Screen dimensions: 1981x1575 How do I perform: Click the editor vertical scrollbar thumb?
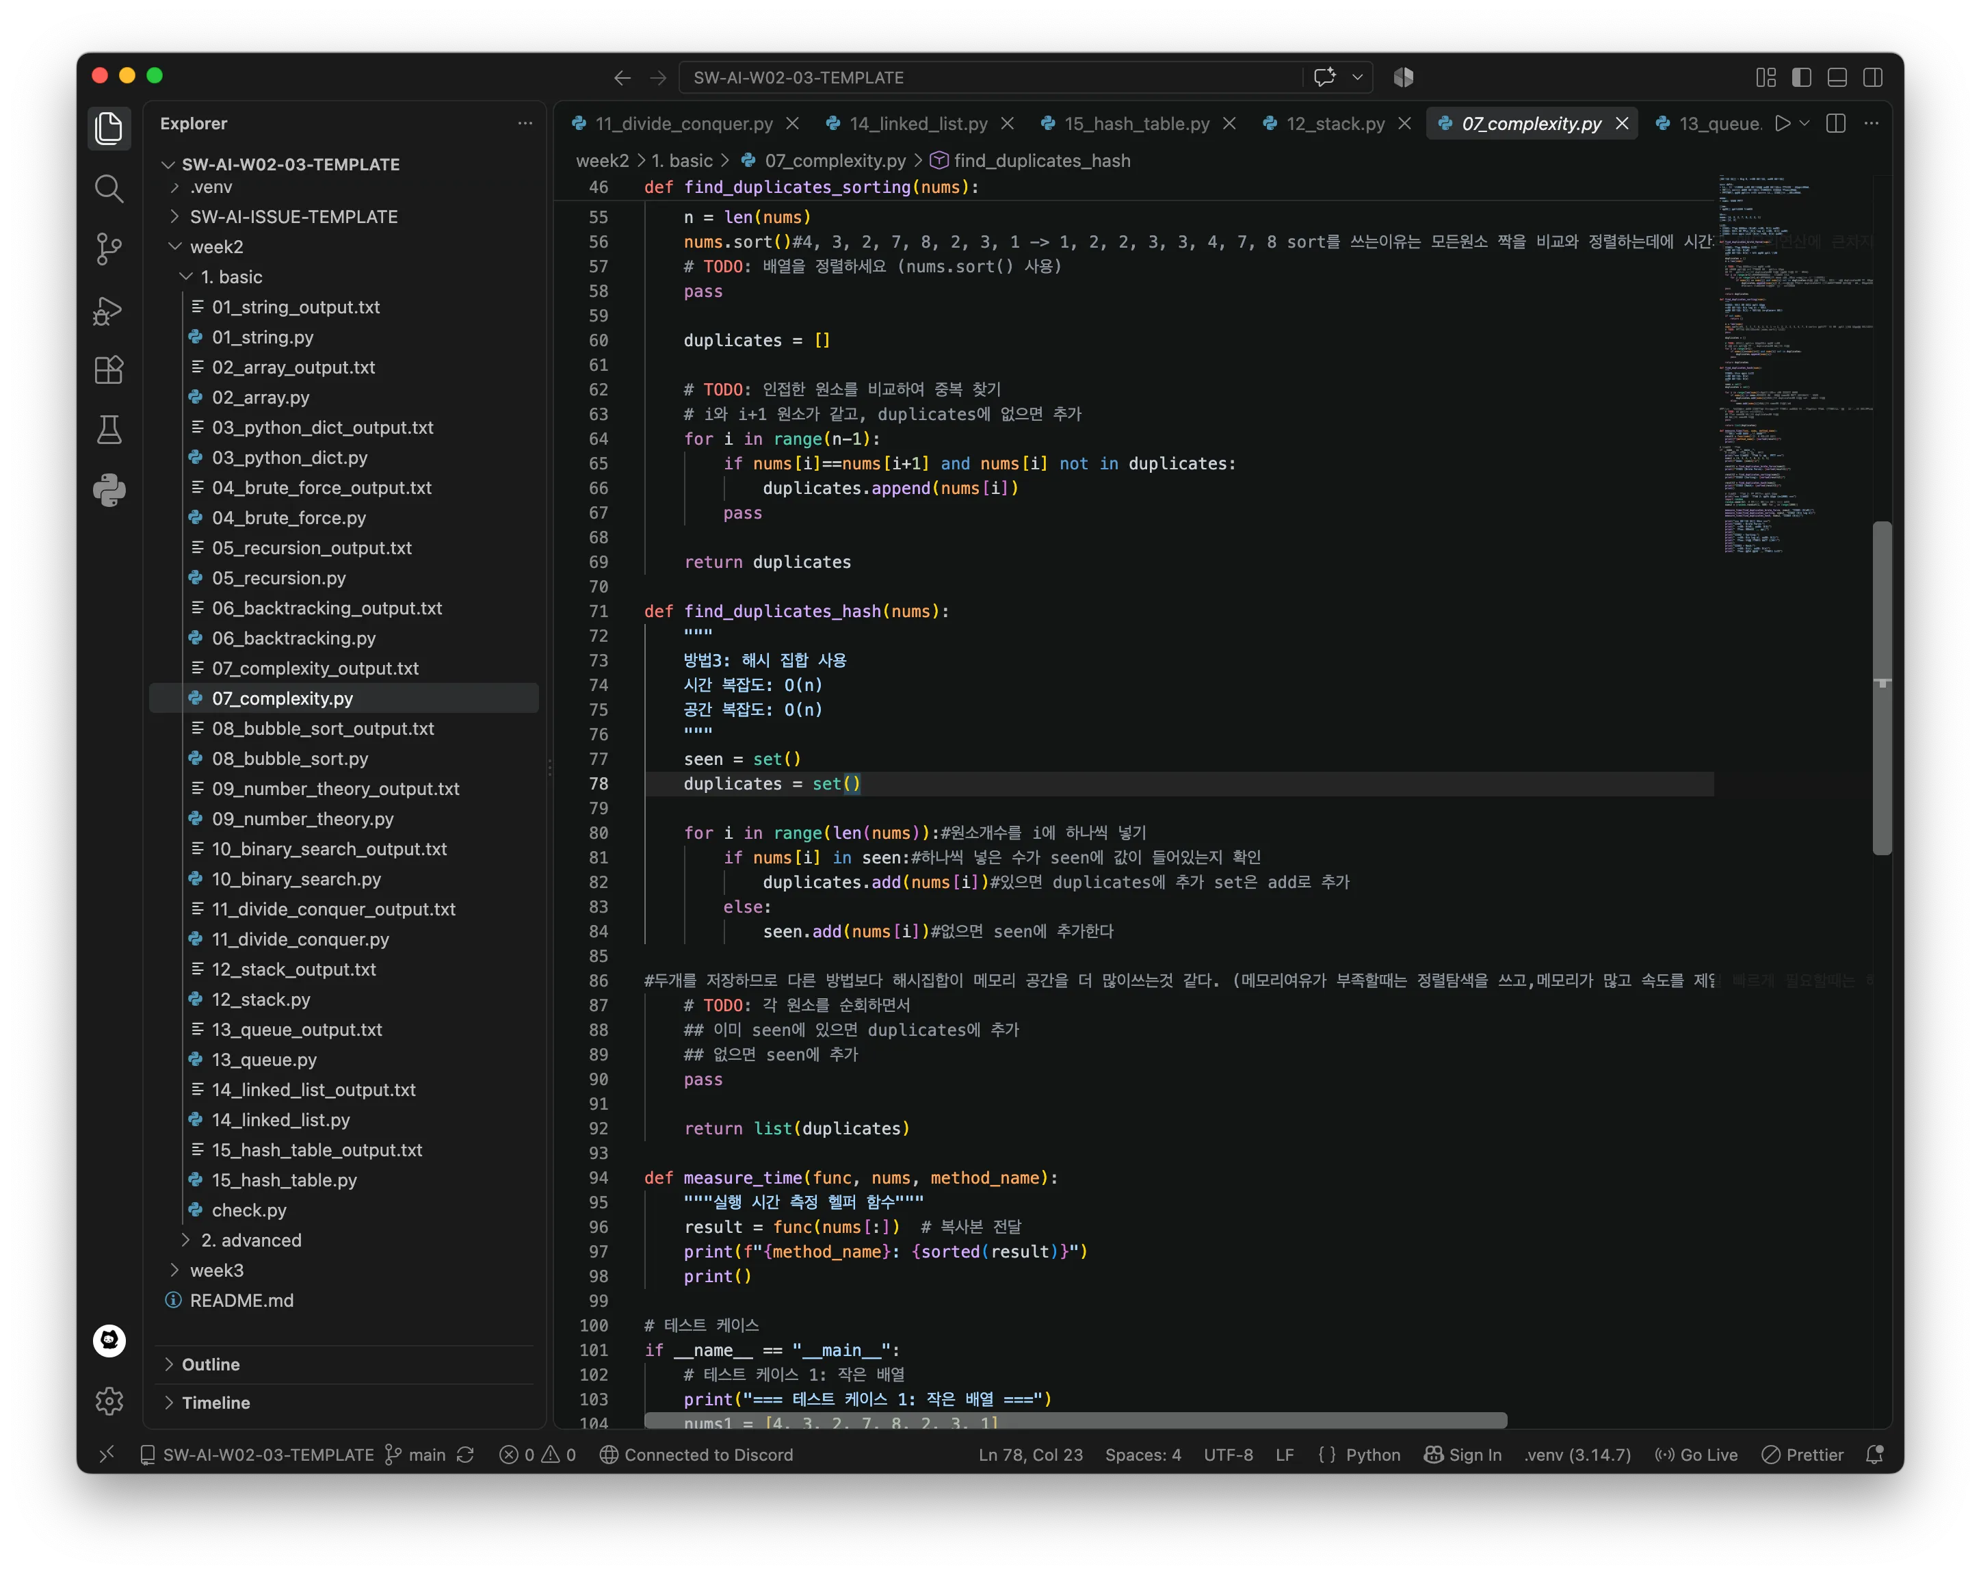[1881, 688]
